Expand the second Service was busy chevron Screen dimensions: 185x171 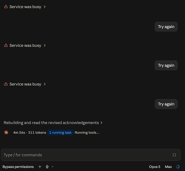(x=45, y=45)
